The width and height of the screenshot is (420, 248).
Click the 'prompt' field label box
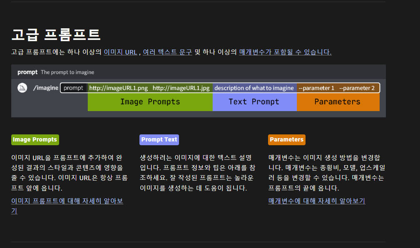[74, 88]
